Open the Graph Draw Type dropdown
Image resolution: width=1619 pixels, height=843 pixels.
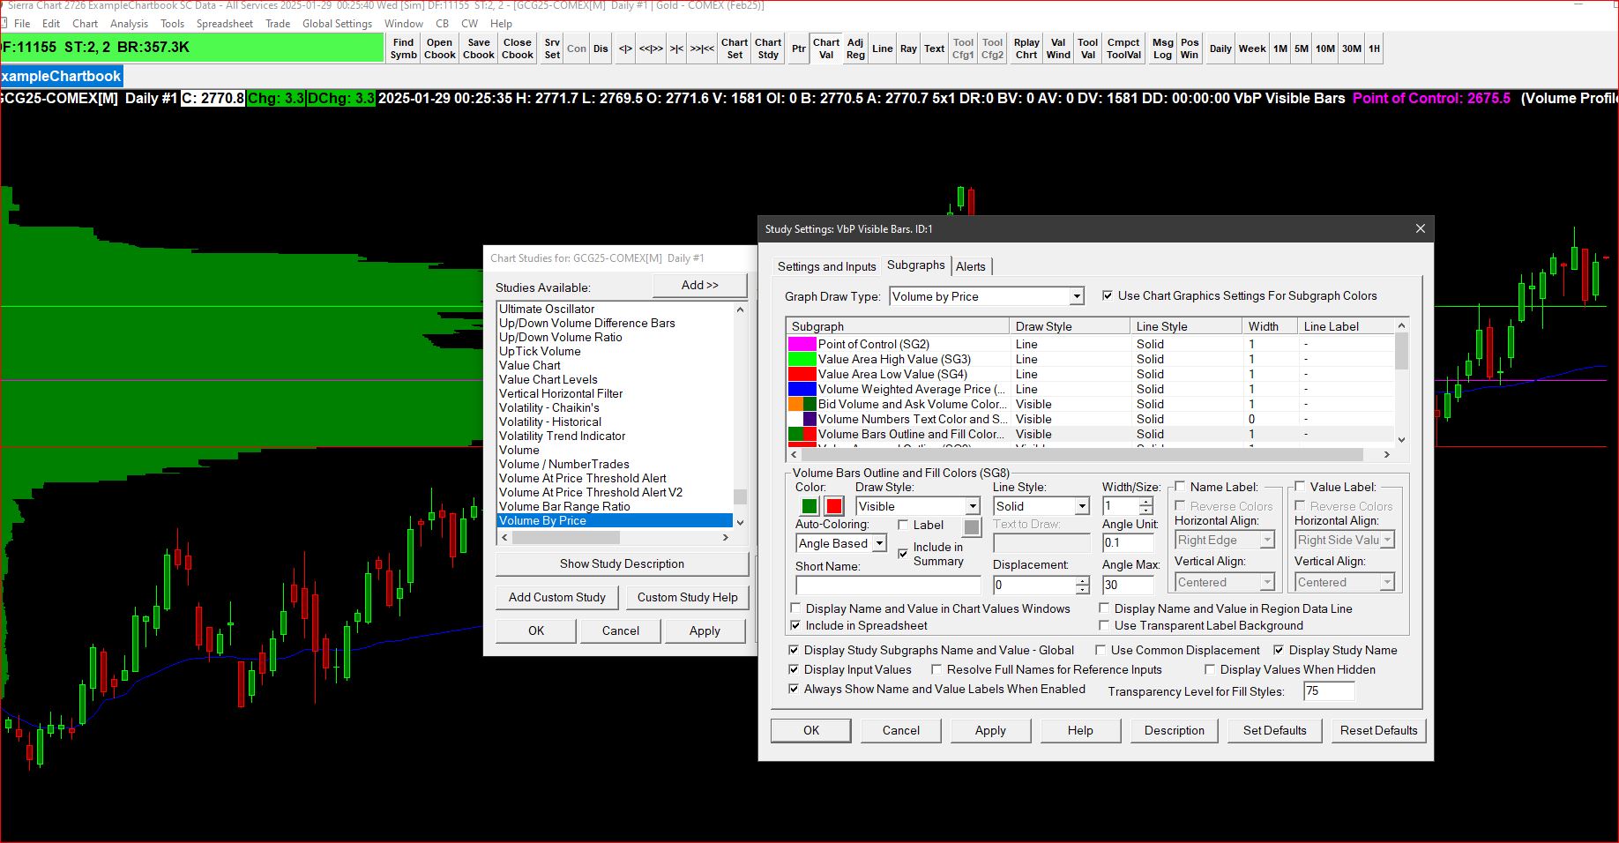1076,297
